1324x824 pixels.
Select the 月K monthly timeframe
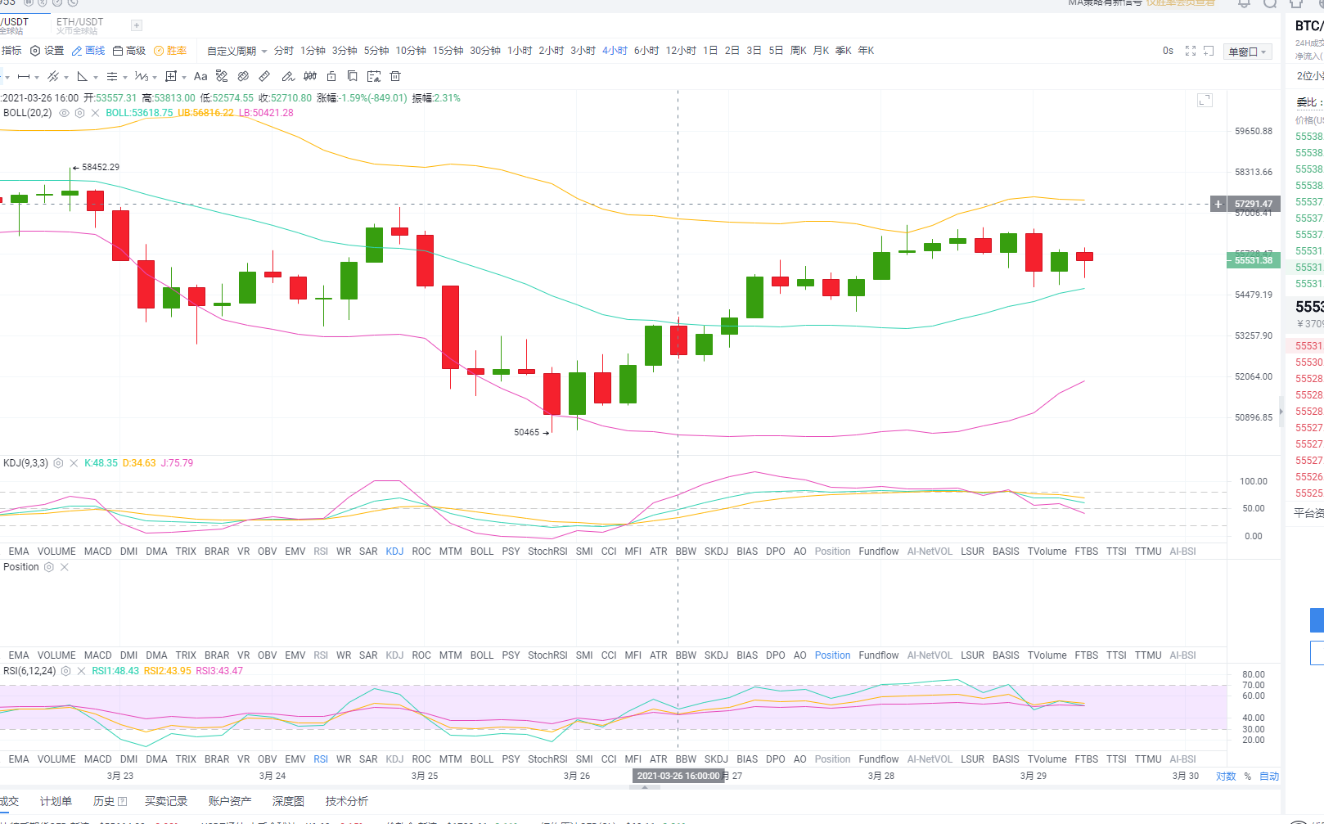tap(821, 51)
